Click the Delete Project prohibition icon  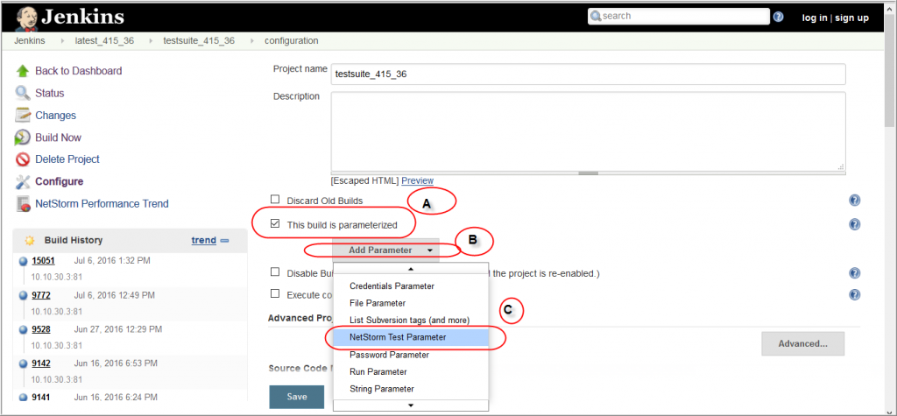tap(22, 159)
